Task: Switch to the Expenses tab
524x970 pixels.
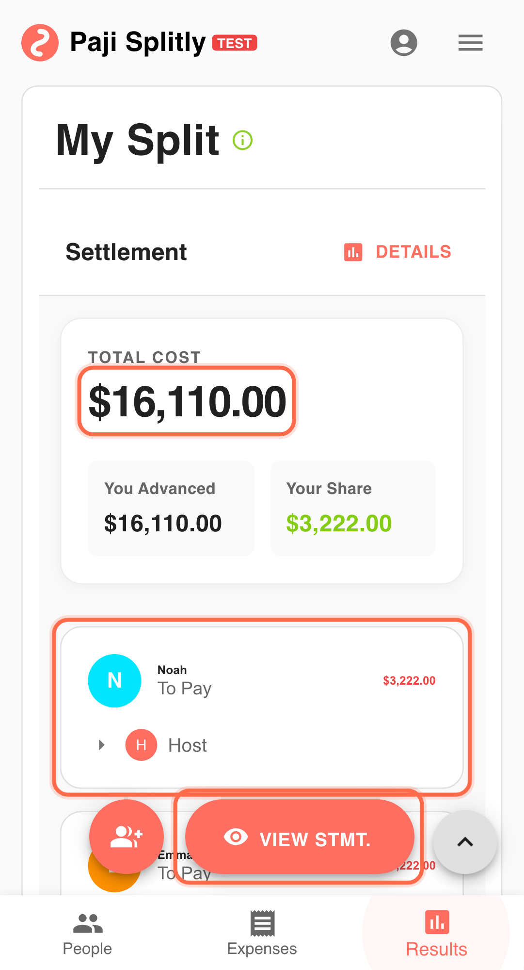Action: 262,934
